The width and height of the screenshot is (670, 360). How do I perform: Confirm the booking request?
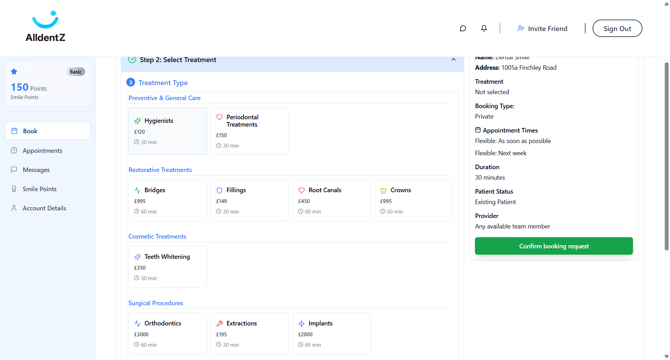[554, 246]
